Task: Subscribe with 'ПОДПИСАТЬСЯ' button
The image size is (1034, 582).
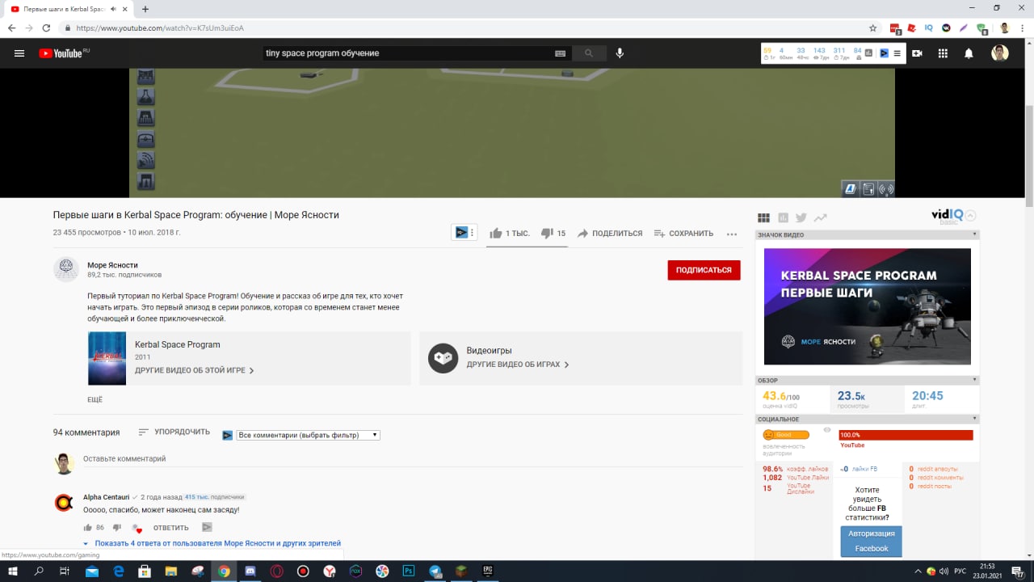Action: pos(704,270)
